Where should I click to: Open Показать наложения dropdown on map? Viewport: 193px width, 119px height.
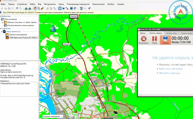click(53, 116)
